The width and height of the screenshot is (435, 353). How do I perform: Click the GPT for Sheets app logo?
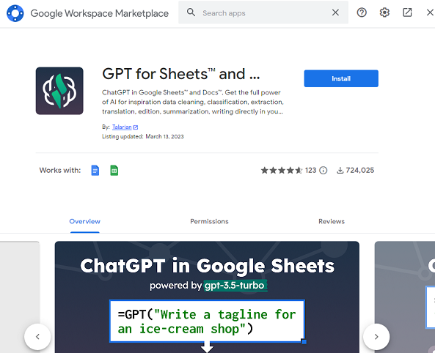point(59,91)
